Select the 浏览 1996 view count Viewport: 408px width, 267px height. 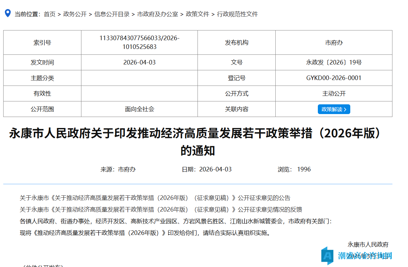pyautogui.click(x=294, y=169)
